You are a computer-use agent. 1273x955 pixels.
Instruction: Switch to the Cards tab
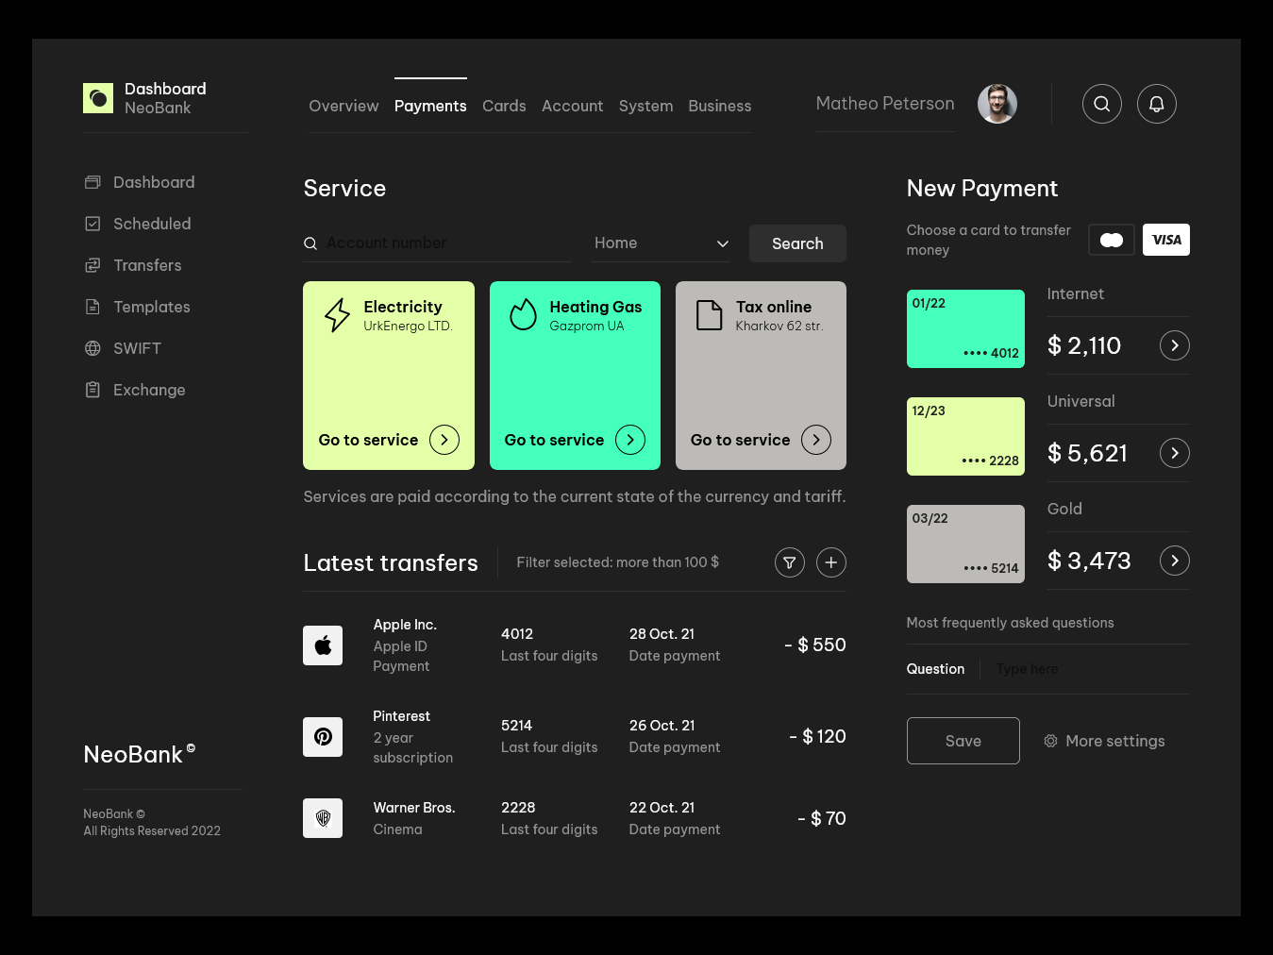tap(504, 106)
